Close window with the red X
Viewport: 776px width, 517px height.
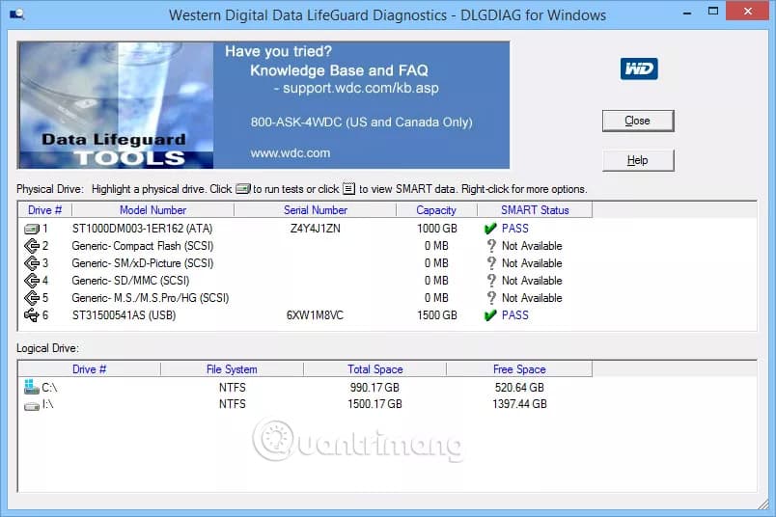[747, 11]
